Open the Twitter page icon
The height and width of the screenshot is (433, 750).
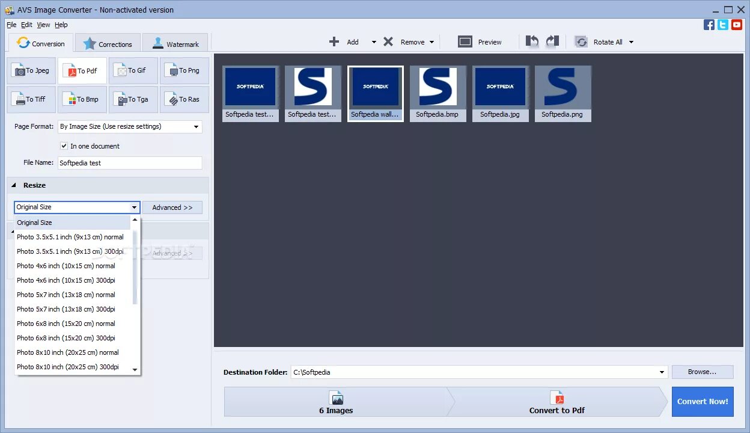click(723, 25)
